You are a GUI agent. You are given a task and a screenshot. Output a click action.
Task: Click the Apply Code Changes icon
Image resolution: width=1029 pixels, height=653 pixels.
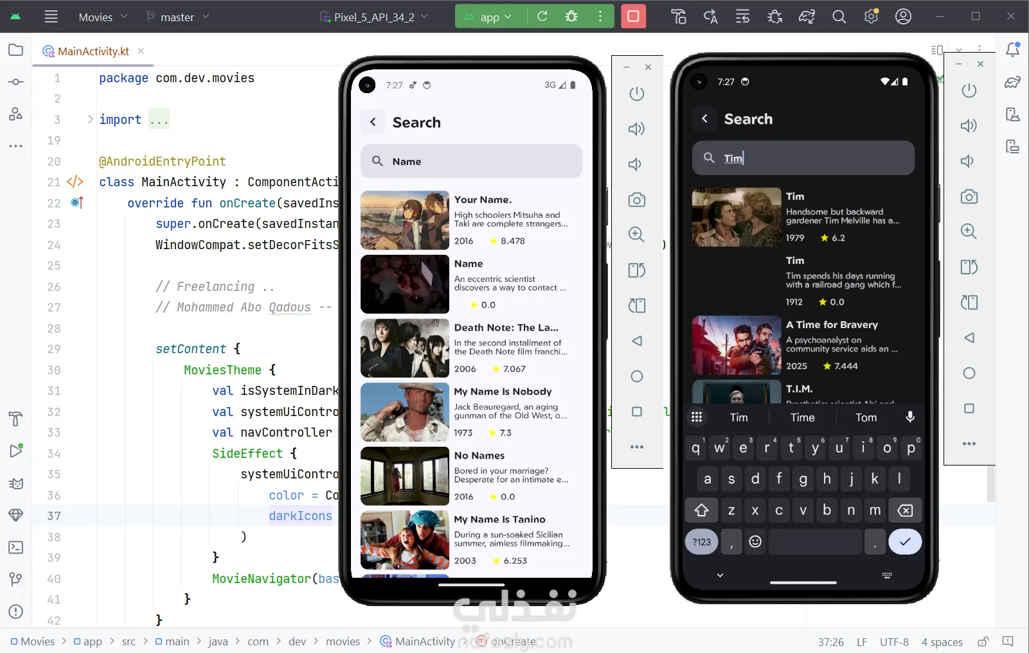point(742,17)
